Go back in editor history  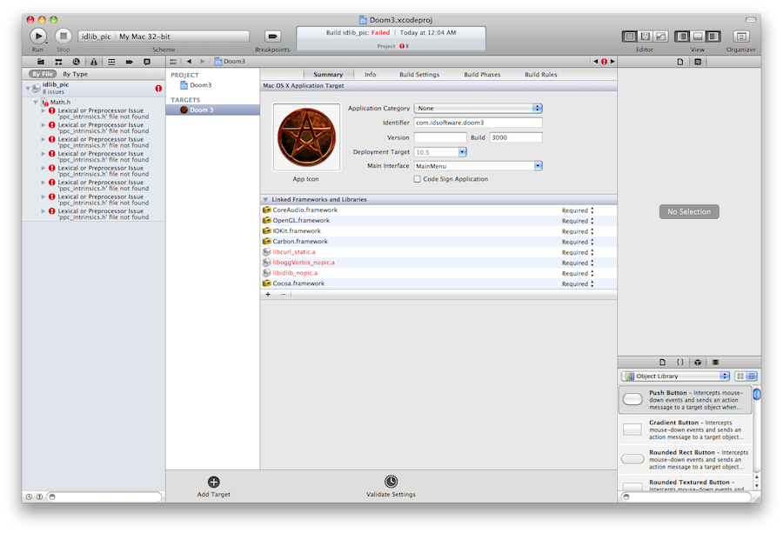click(x=190, y=62)
